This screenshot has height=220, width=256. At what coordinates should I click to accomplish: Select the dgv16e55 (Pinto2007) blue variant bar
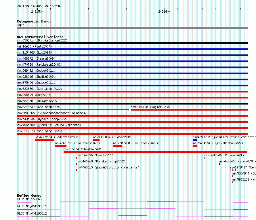click(x=132, y=49)
